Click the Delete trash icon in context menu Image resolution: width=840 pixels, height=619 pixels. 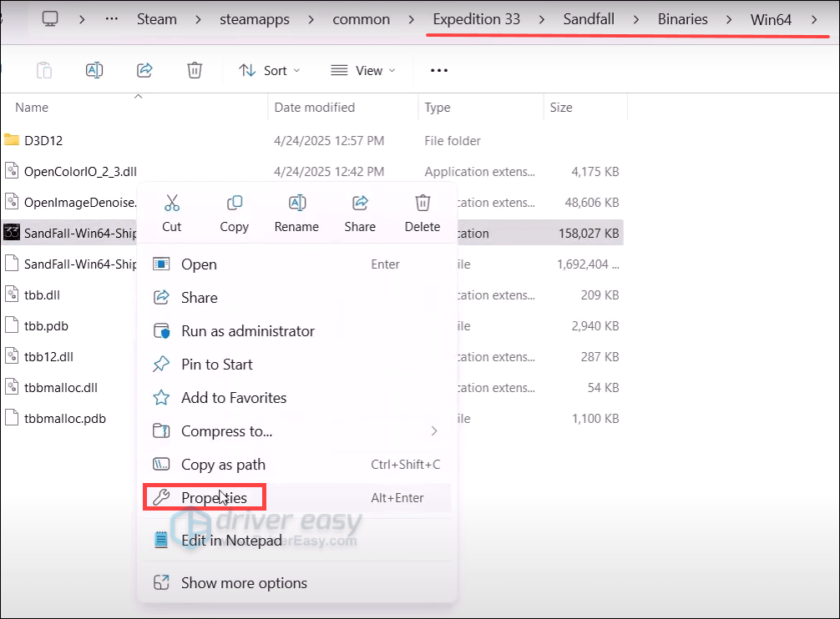coord(423,203)
